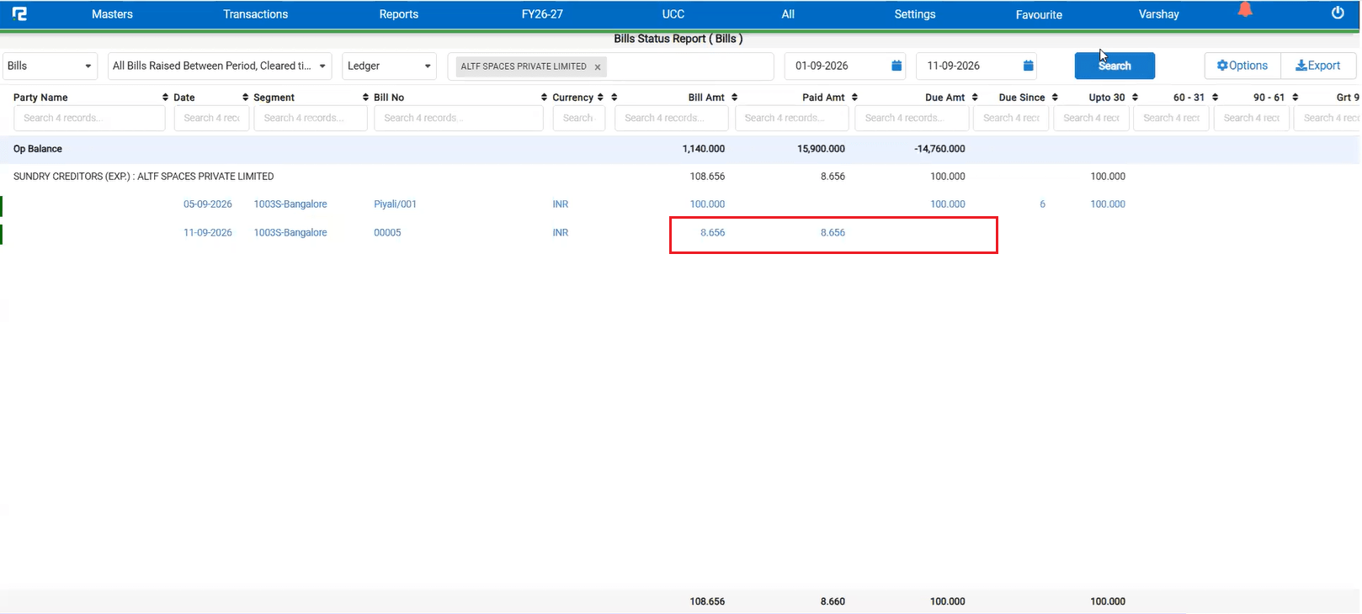Open bill number 00005

pos(387,233)
